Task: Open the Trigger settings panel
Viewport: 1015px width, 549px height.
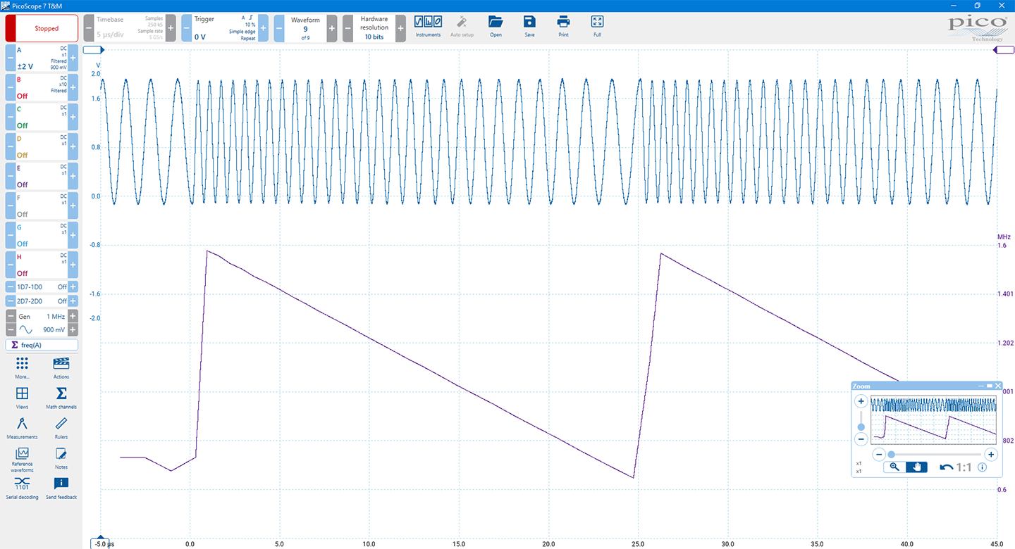Action: pos(225,28)
